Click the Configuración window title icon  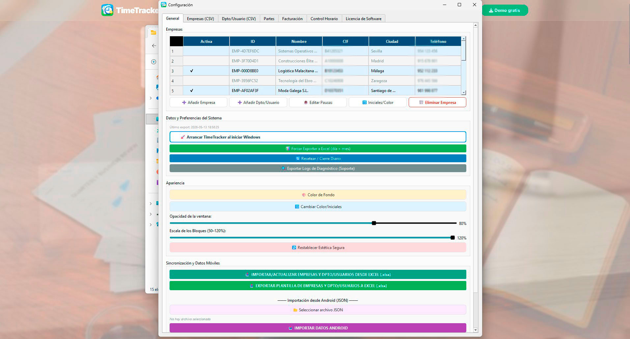coord(164,5)
